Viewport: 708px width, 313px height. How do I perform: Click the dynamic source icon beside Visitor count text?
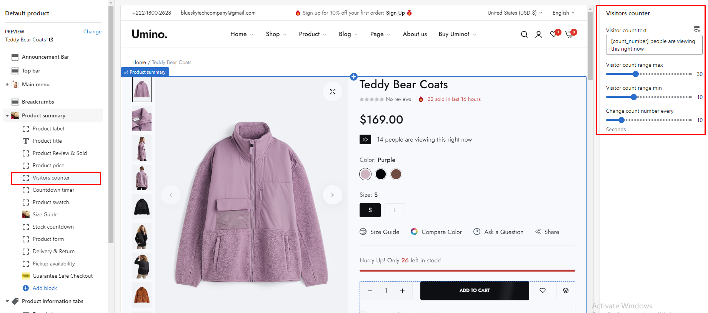pos(696,29)
